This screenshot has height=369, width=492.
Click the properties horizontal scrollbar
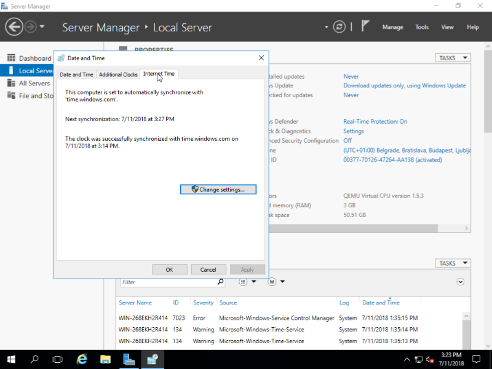(x=353, y=228)
